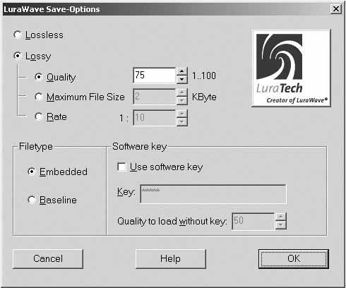Image resolution: width=346 pixels, height=288 pixels.
Task: Increase Quality value with up arrow
Action: pos(181,71)
